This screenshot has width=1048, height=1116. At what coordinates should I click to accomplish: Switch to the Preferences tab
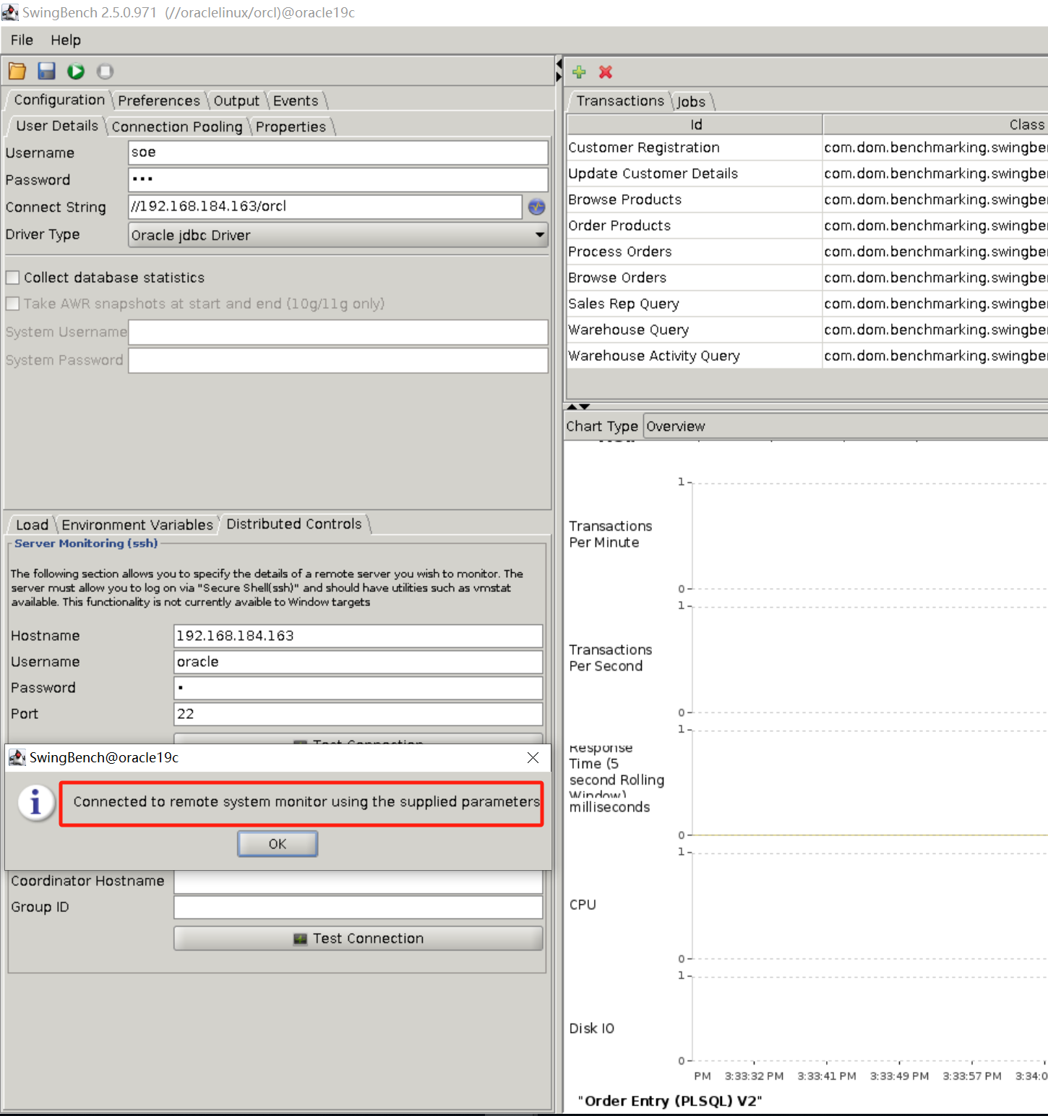pyautogui.click(x=159, y=101)
